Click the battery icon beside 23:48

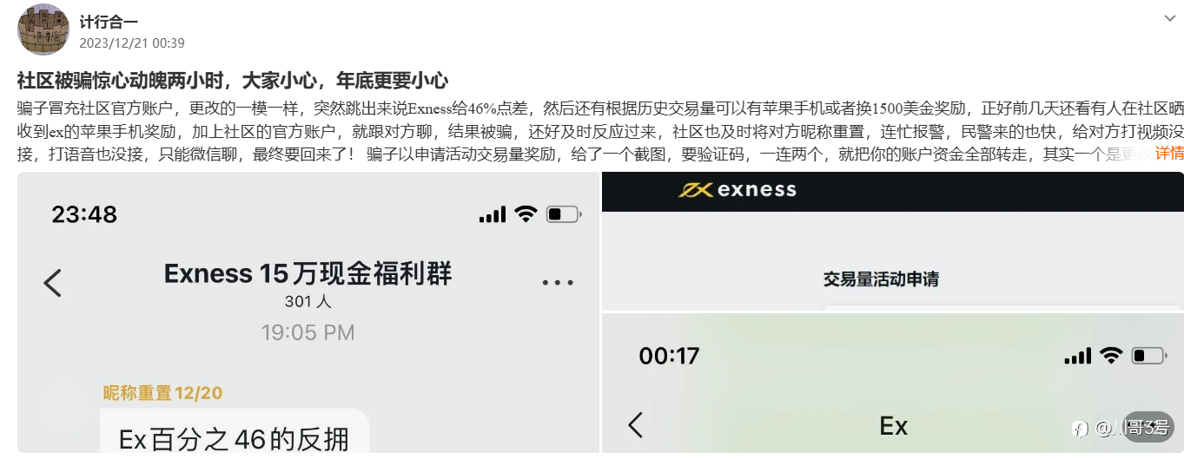(564, 213)
